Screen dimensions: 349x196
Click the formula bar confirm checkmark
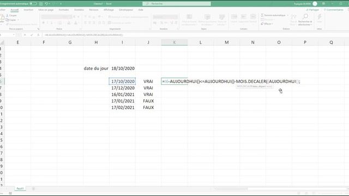32,35
